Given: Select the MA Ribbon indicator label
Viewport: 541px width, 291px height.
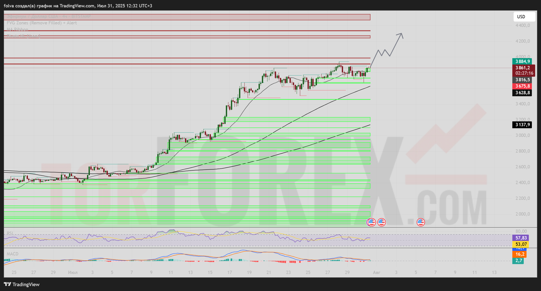Looking at the screenshot, I should tap(18, 29).
